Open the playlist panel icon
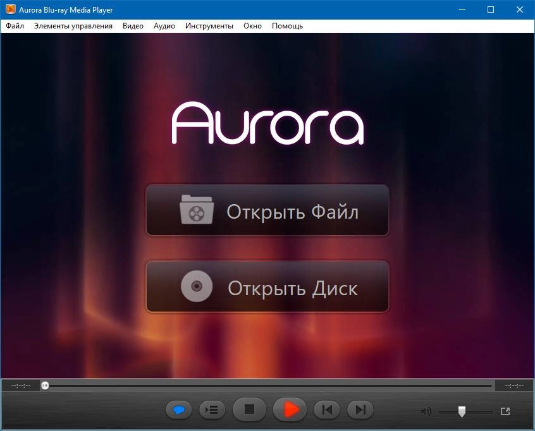The image size is (535, 431). pos(212,410)
